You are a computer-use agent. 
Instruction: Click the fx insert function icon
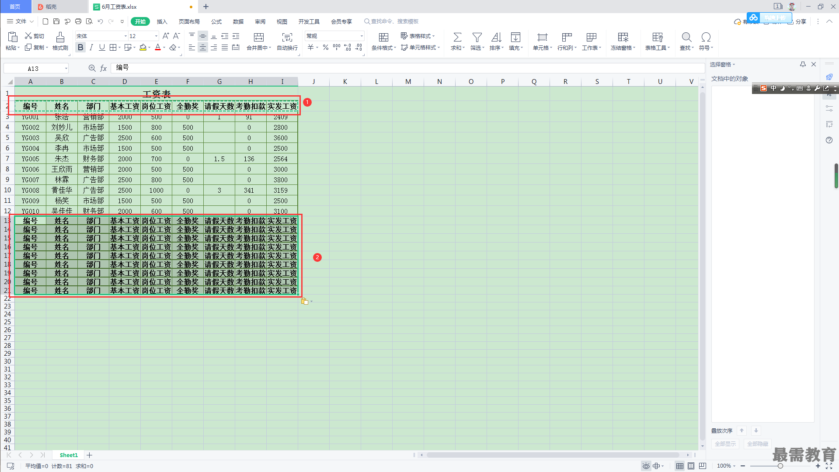click(104, 68)
